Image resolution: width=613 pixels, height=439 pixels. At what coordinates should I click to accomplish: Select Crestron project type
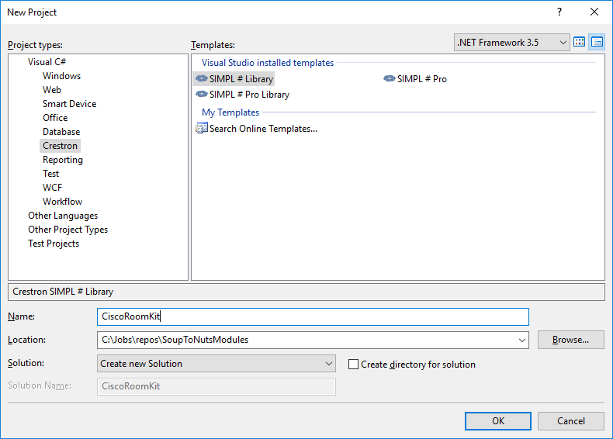61,146
